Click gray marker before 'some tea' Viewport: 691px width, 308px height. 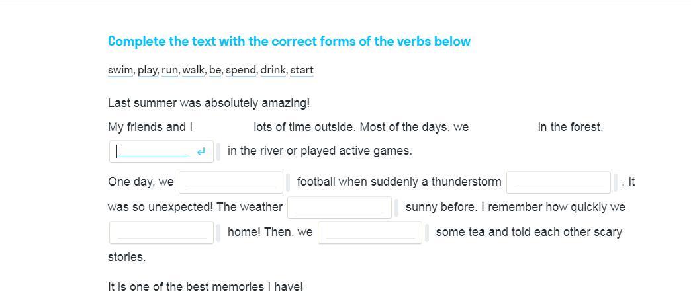click(427, 232)
